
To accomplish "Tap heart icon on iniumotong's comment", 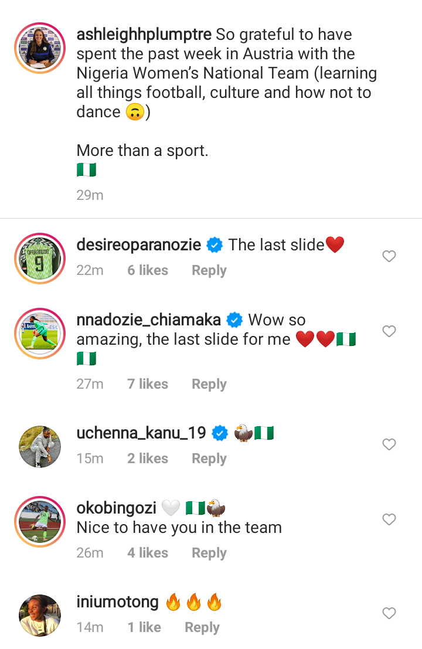I will pos(389,613).
